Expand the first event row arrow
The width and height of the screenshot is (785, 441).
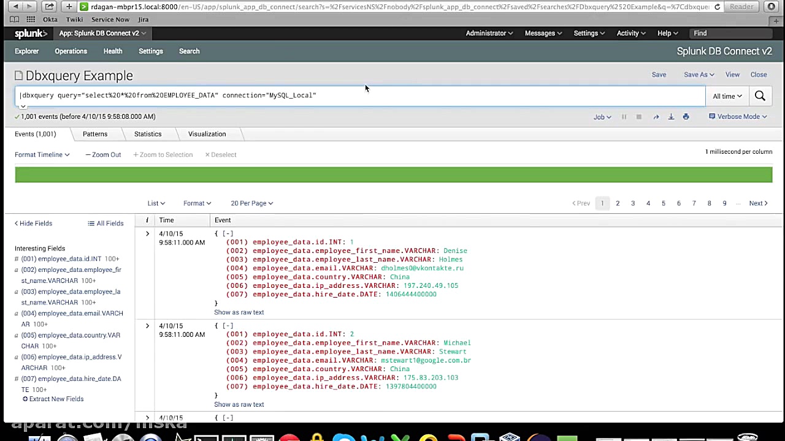pos(147,234)
